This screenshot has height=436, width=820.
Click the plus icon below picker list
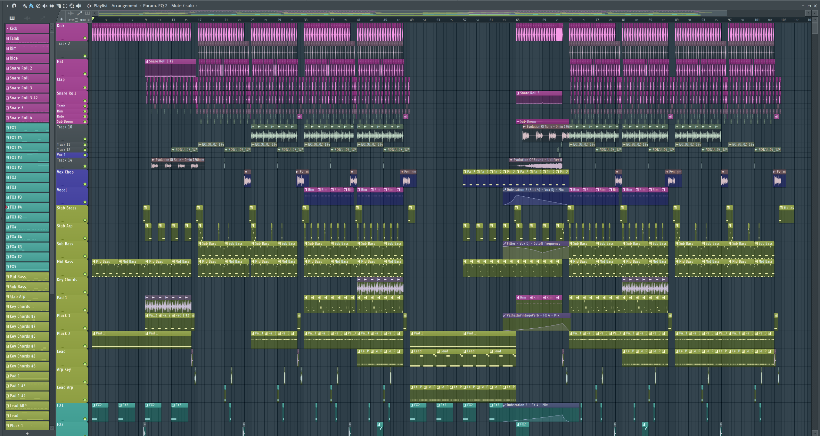[27, 433]
